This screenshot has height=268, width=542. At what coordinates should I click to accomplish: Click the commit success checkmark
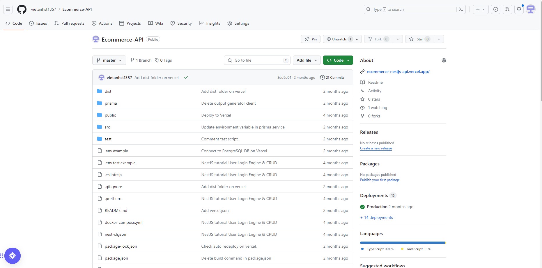(x=186, y=78)
